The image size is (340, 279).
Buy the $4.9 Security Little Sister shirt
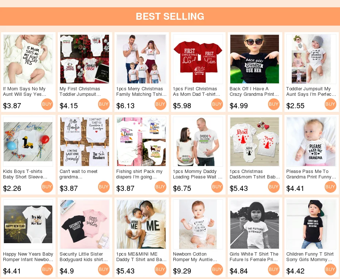pyautogui.click(x=103, y=269)
